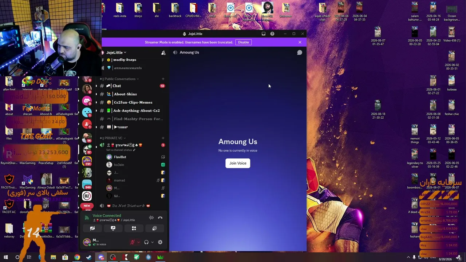Set a channel status for the voice channel

coord(121,150)
